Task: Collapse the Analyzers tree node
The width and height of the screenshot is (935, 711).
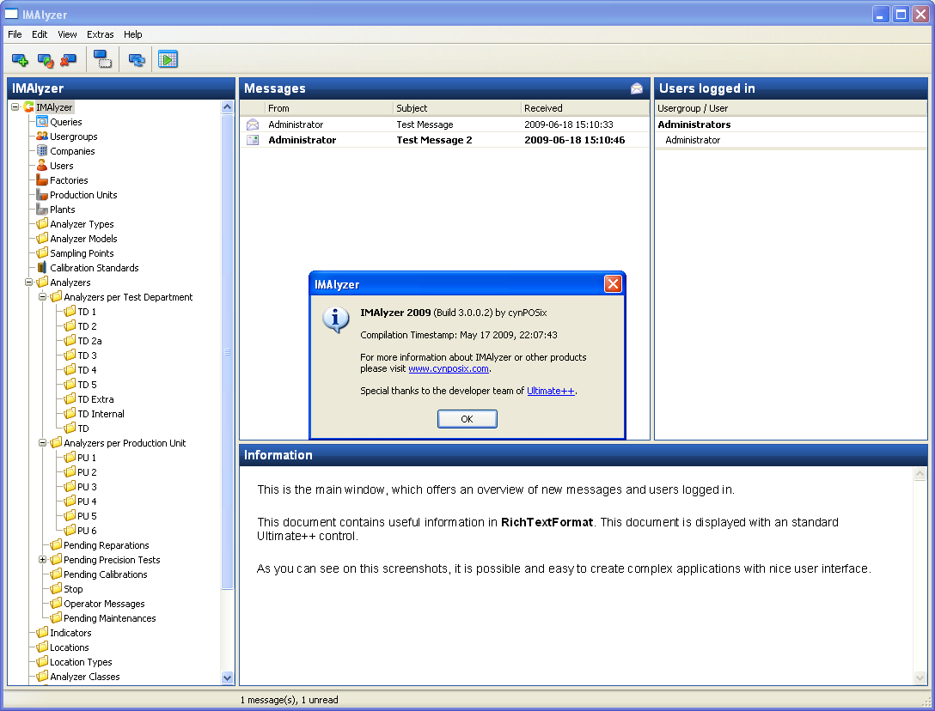Action: pyautogui.click(x=29, y=283)
